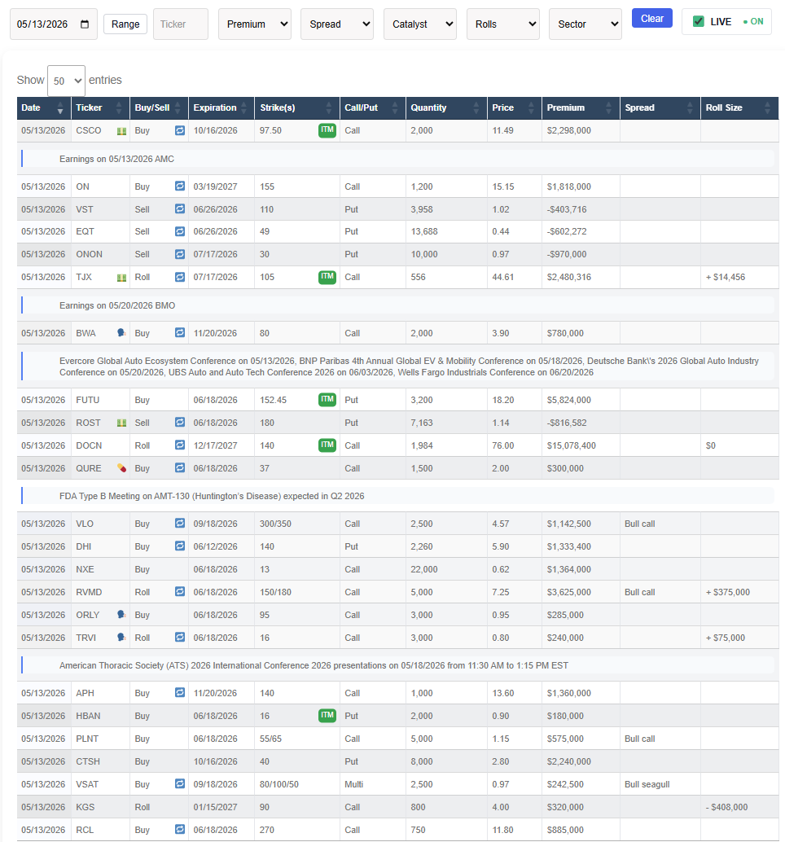Sort by the Spread column header
Viewport: 785px width, 842px height.
click(x=660, y=108)
